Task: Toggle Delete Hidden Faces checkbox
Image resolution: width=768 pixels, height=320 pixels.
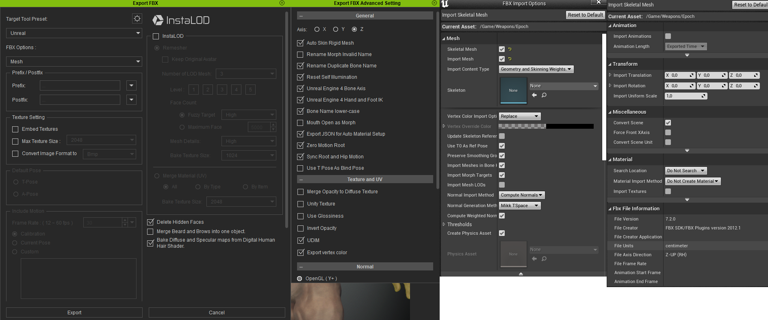Action: (150, 222)
